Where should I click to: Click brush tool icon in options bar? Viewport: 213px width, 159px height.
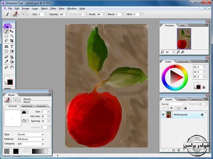(x=7, y=14)
